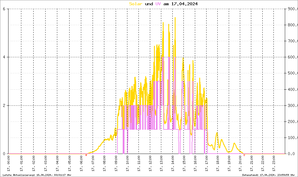This screenshot has width=298, height=177.
Task: Click the yellow 'Solar' word in the title
Action: (136, 4)
